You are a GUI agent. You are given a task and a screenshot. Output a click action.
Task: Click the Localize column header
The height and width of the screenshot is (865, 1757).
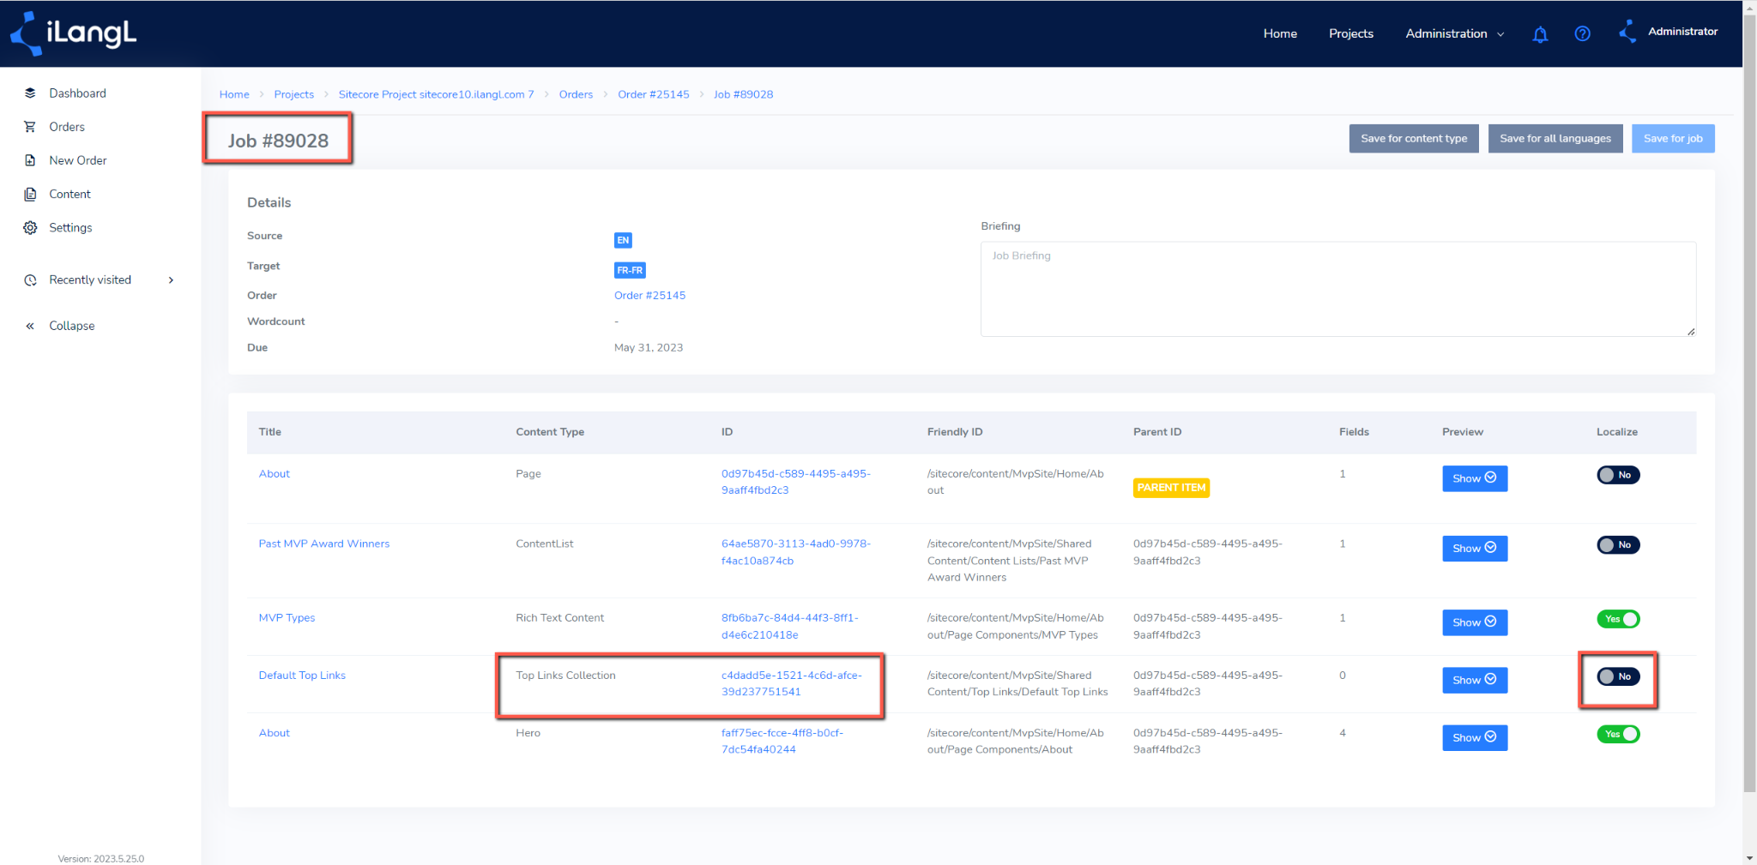(x=1617, y=432)
